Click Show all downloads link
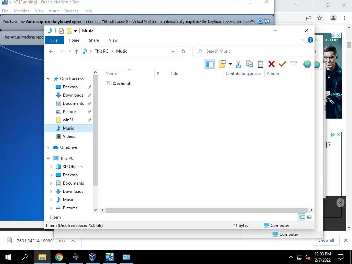The width and height of the screenshot is (352, 264). pyautogui.click(x=326, y=240)
